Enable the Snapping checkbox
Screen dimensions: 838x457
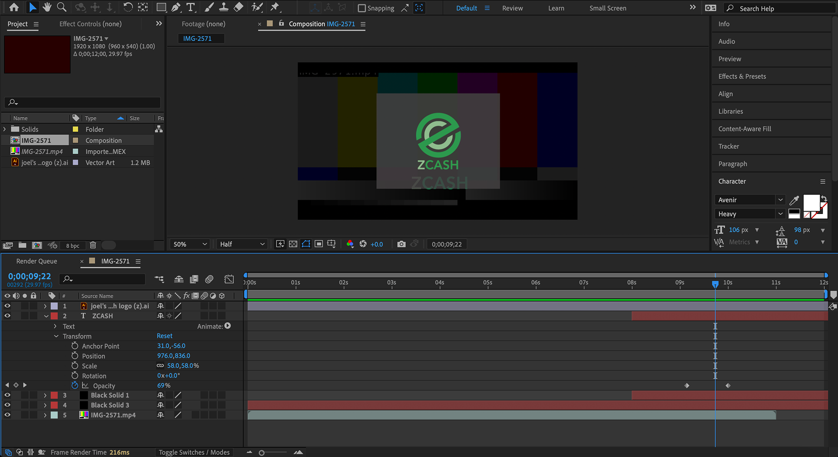(x=362, y=8)
